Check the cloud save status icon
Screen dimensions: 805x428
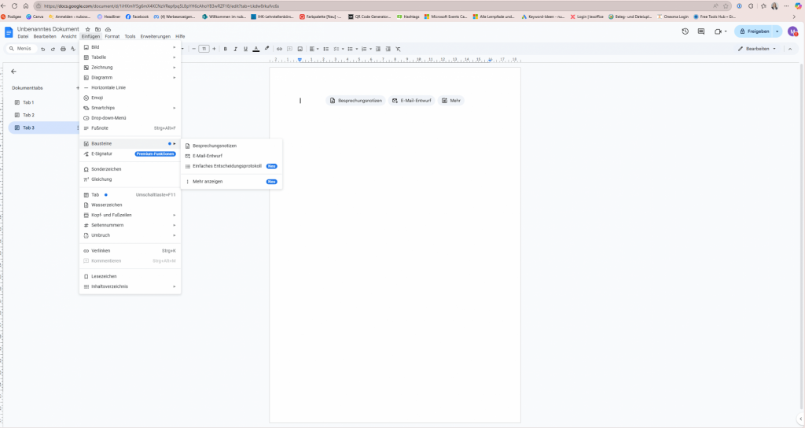(108, 29)
